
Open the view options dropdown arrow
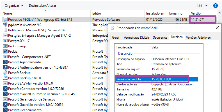206,6
